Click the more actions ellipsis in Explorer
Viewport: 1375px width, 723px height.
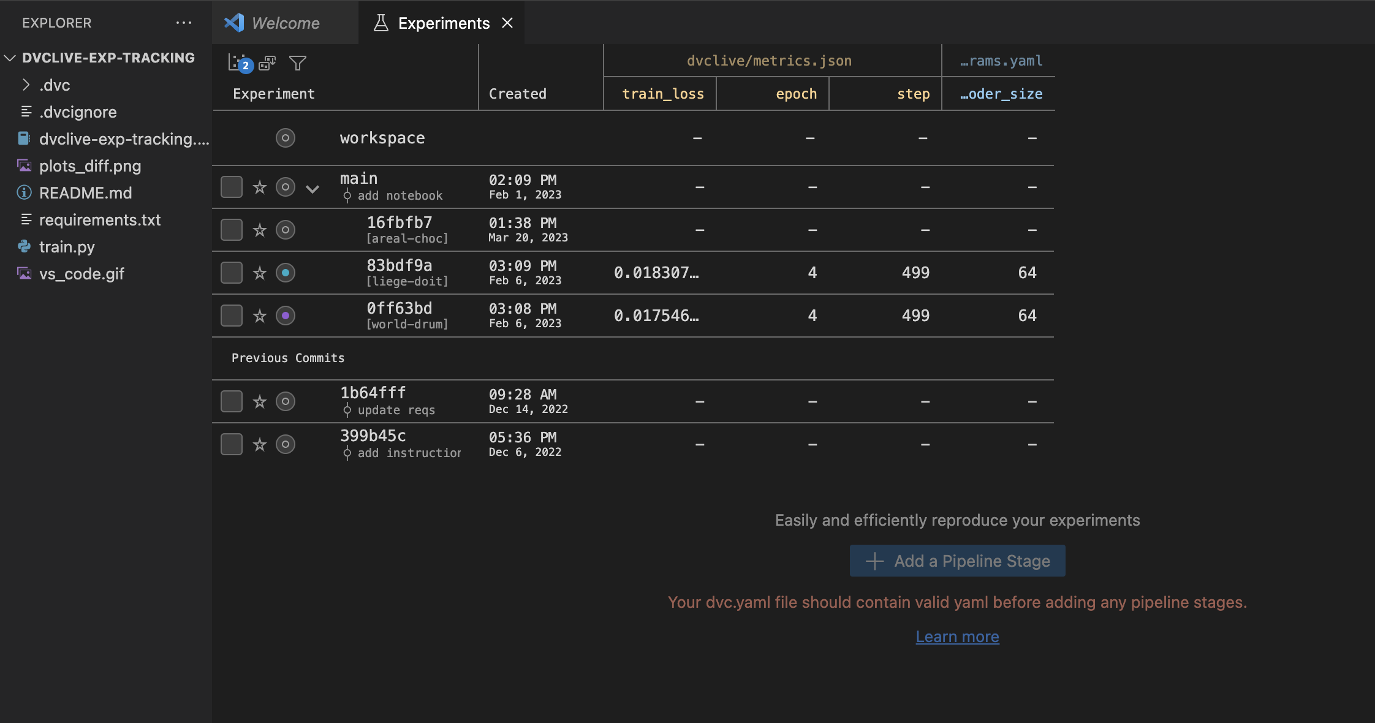[x=183, y=23]
